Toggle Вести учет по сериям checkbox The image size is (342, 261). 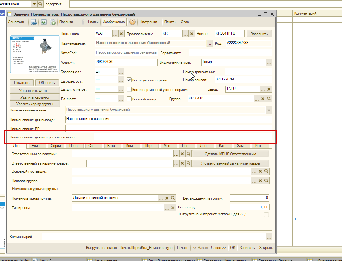click(x=129, y=80)
